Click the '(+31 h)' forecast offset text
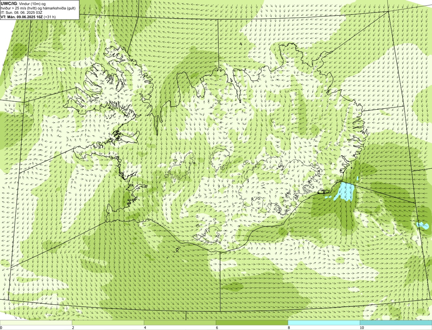This screenshot has height=330, width=432. point(50,17)
